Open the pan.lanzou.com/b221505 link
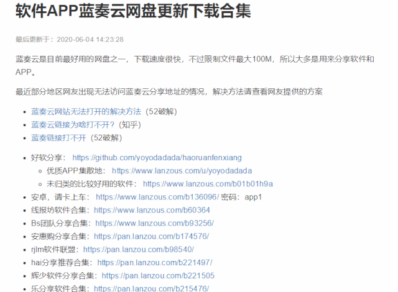 158,276
